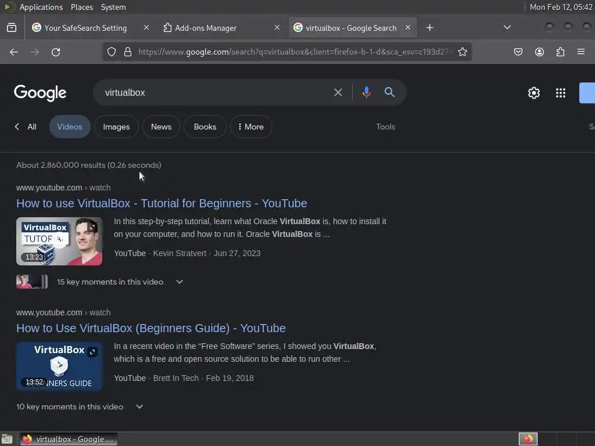Image resolution: width=595 pixels, height=446 pixels.
Task: Click Brett In Tech channel name
Action: coord(175,378)
